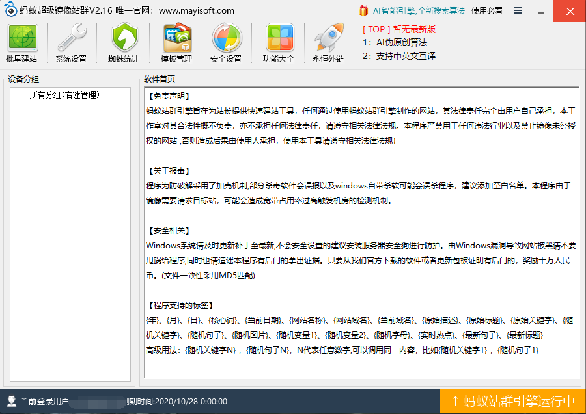Open 蜘蛛统计 spider statistics
This screenshot has height=414, width=586.
[124, 44]
